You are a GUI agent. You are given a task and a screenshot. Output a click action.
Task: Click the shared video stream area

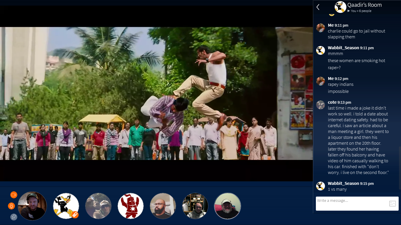click(x=156, y=93)
